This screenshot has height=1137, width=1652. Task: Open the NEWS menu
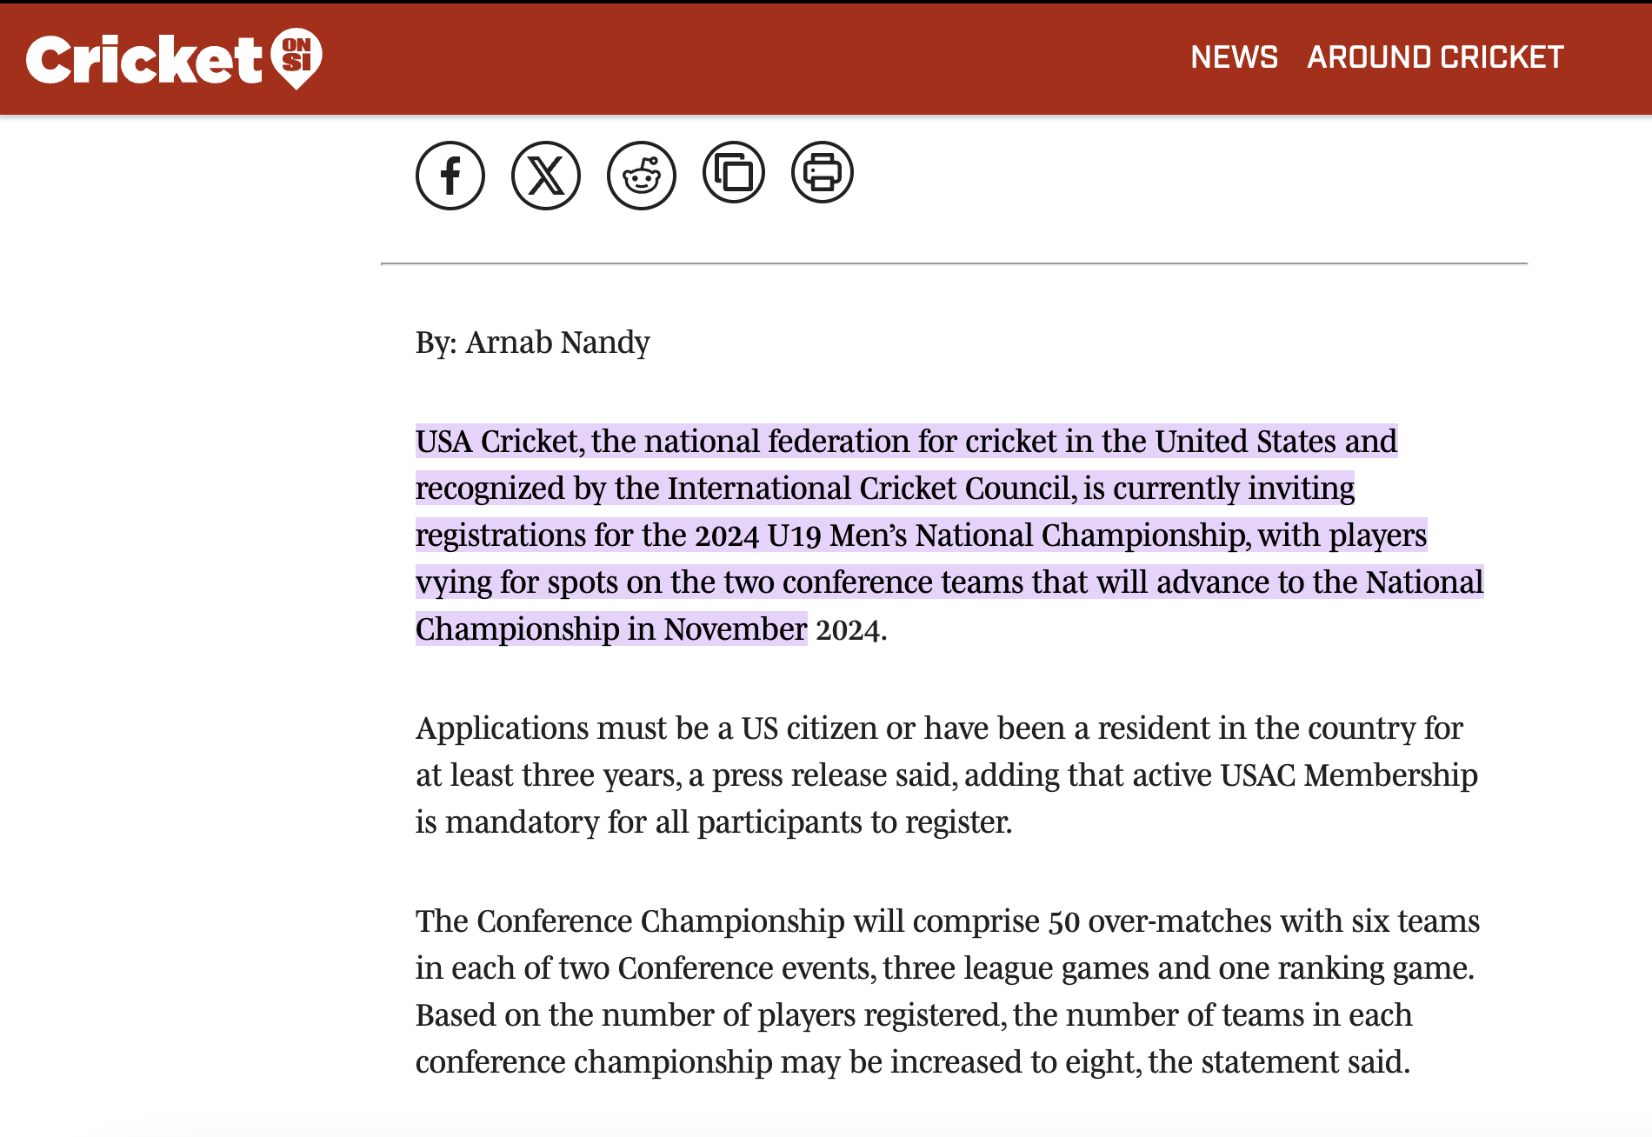point(1234,57)
